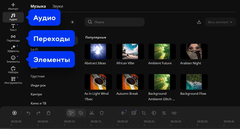Select As in Light Wind 15sec thumbnail
Screen dimensions: 240x129
98,82
